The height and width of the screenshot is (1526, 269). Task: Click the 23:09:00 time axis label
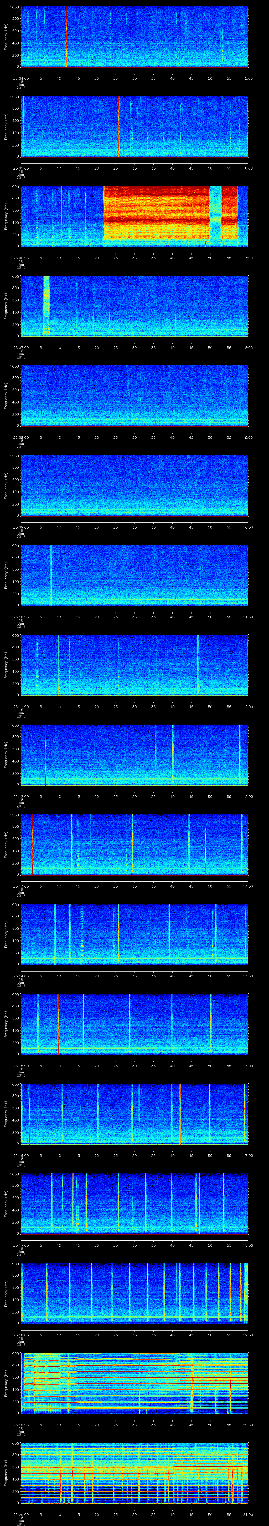(21, 527)
